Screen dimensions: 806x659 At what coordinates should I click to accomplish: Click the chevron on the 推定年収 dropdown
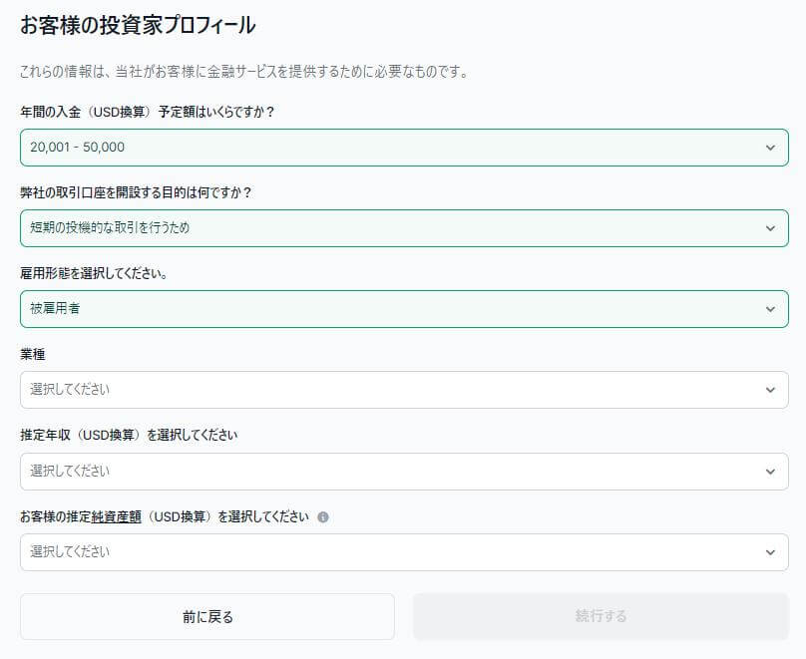(770, 471)
